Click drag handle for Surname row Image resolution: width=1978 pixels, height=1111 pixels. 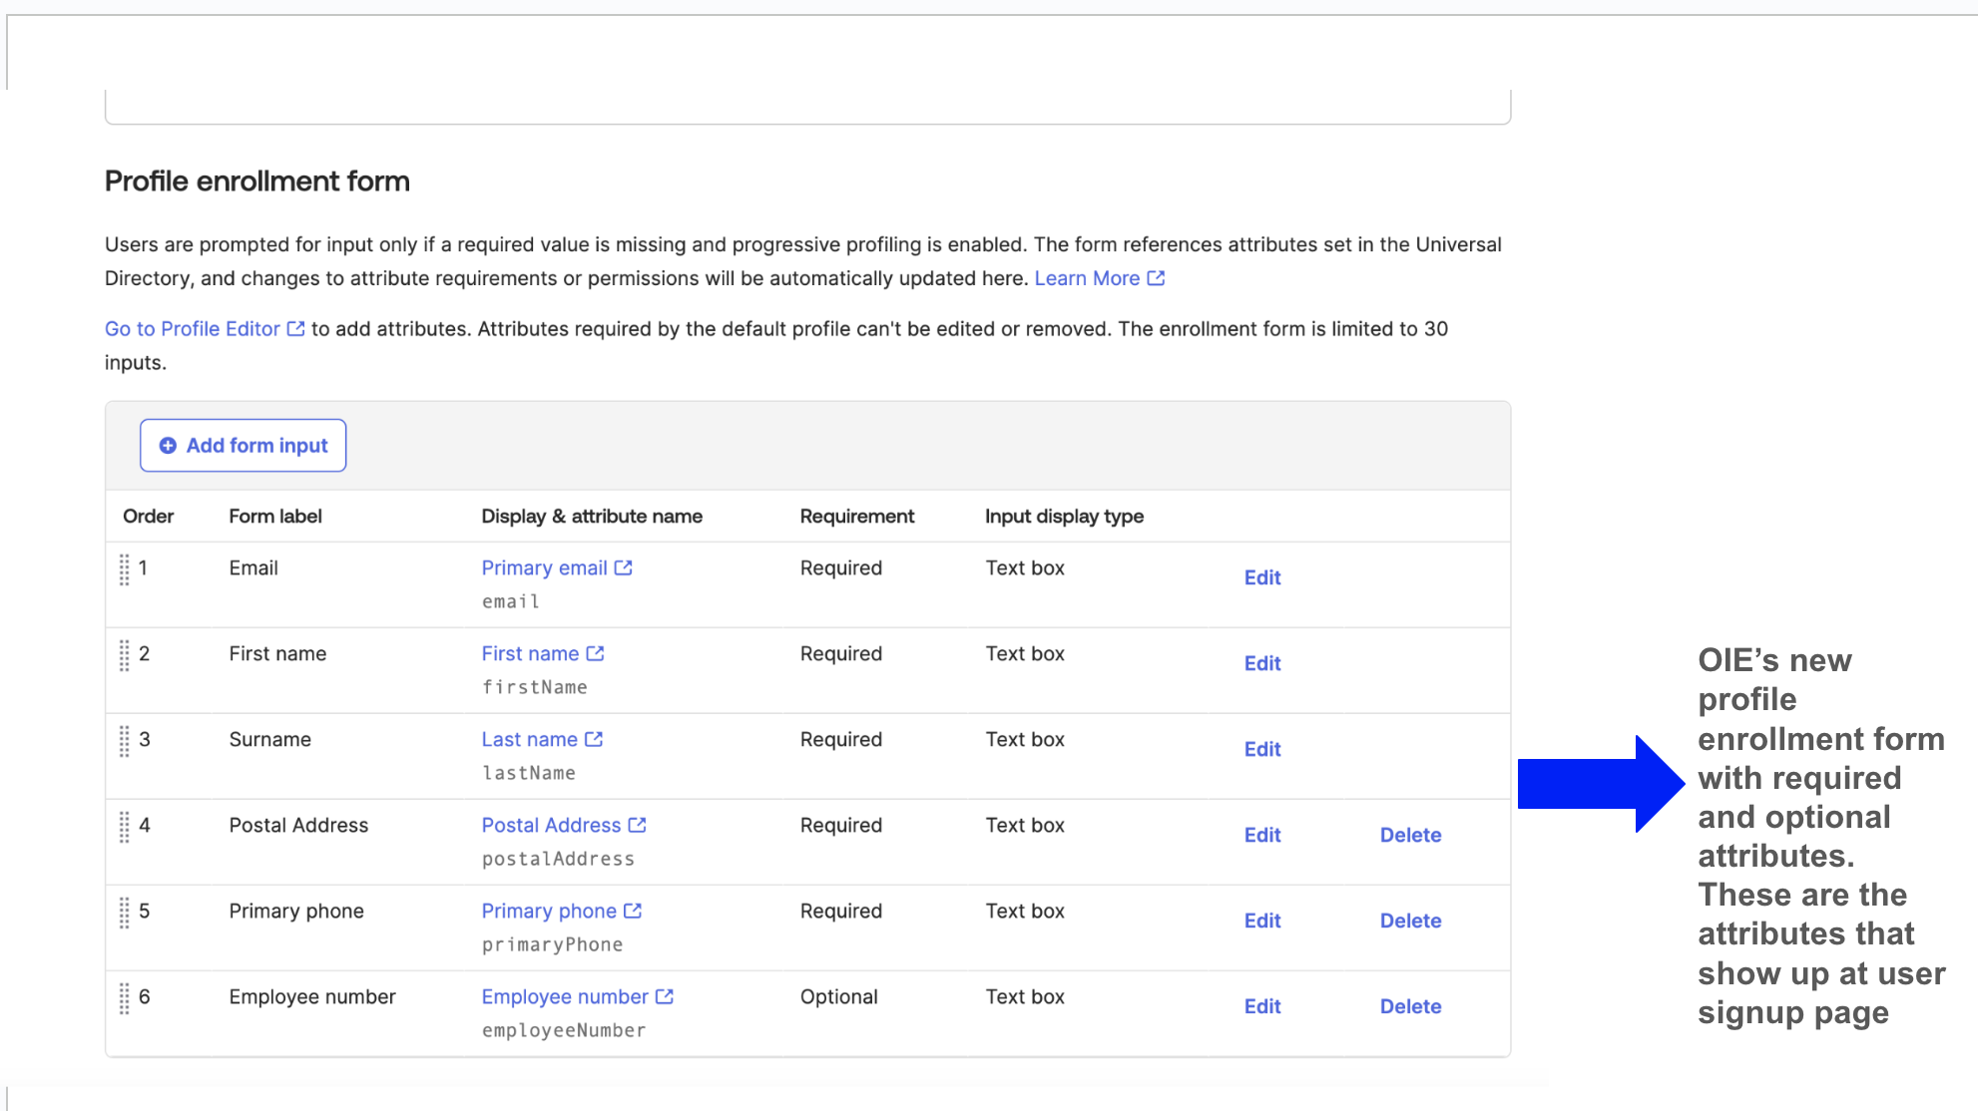coord(125,741)
